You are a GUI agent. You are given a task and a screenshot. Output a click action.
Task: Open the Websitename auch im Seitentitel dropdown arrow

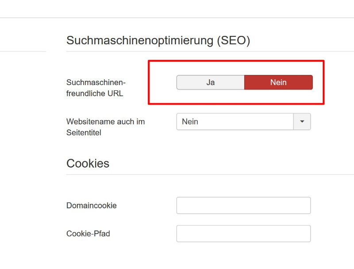click(x=302, y=121)
